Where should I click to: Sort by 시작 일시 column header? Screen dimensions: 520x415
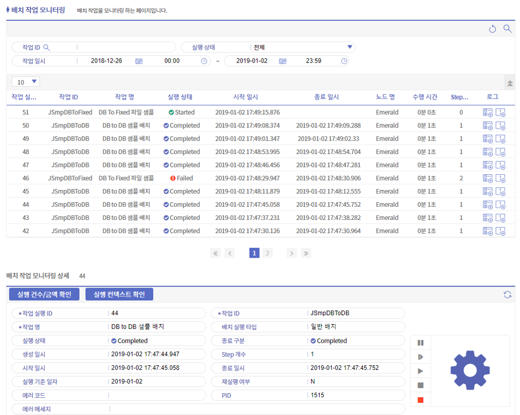(246, 97)
